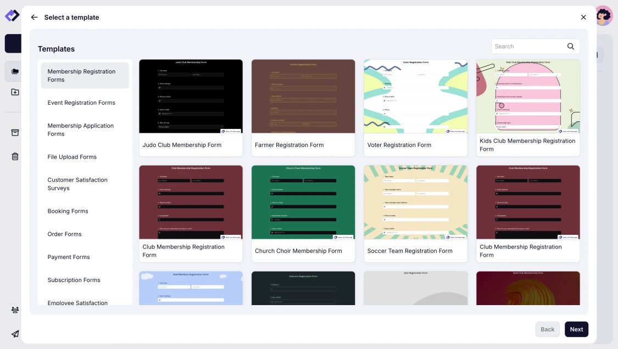
Task: Click the team members icon near the bottom sidebar
Action: [15, 309]
